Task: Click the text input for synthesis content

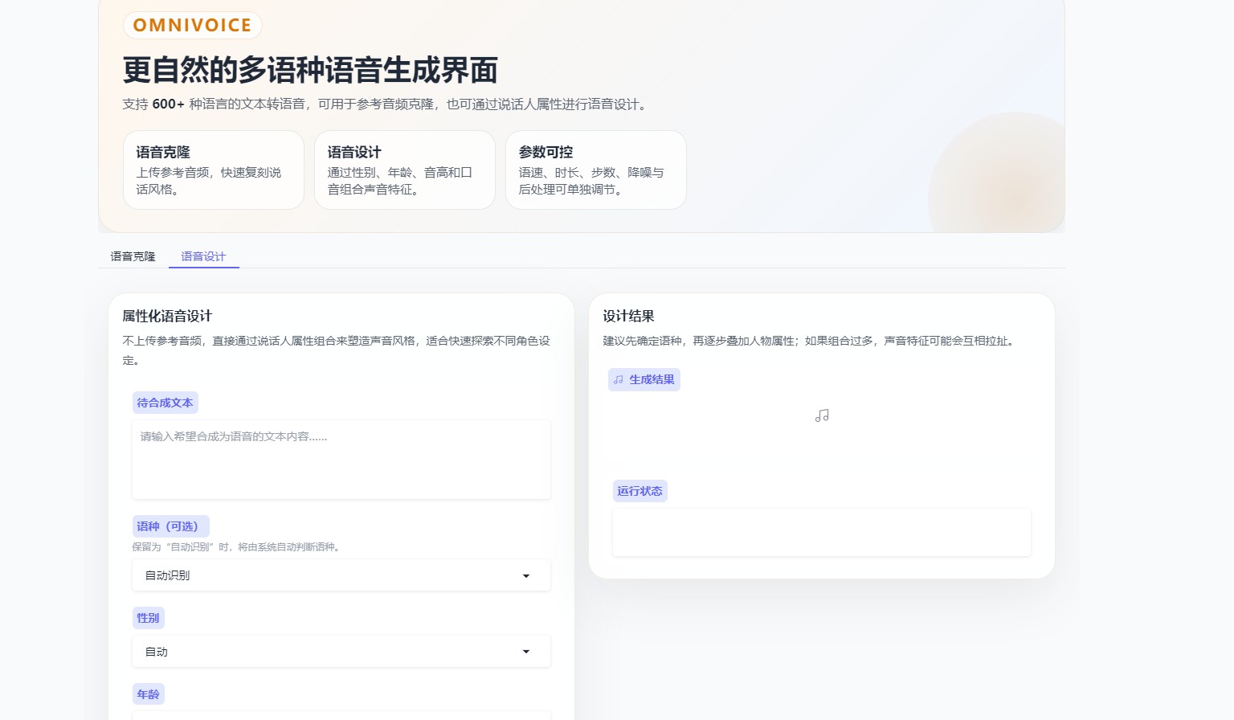Action: [341, 460]
